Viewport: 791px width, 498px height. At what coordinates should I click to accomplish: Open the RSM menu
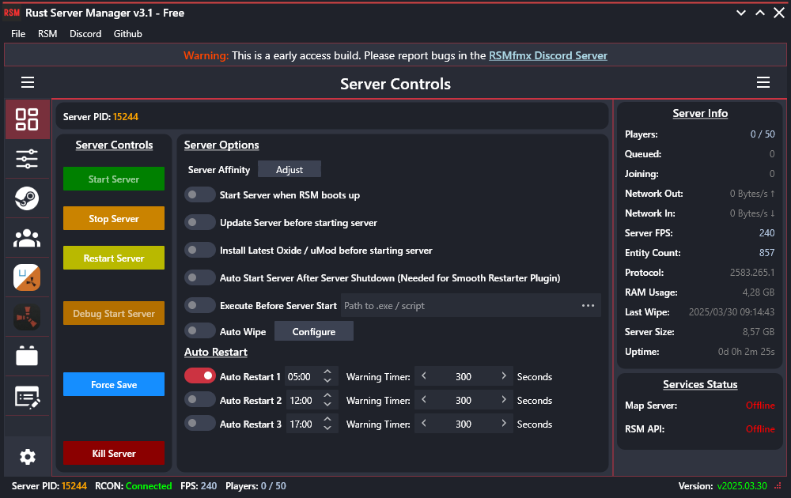click(x=47, y=33)
